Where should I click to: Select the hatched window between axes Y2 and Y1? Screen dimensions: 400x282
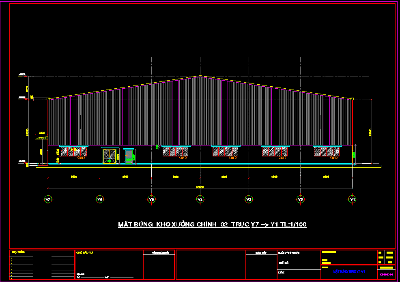[327, 152]
